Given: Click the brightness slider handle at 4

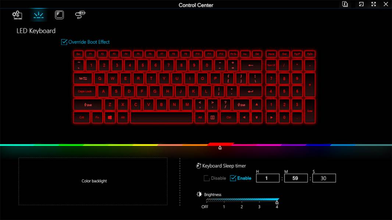Looking at the screenshot, I should (x=277, y=202).
